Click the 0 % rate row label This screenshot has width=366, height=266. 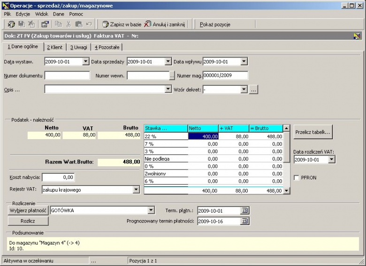pyautogui.click(x=166, y=166)
